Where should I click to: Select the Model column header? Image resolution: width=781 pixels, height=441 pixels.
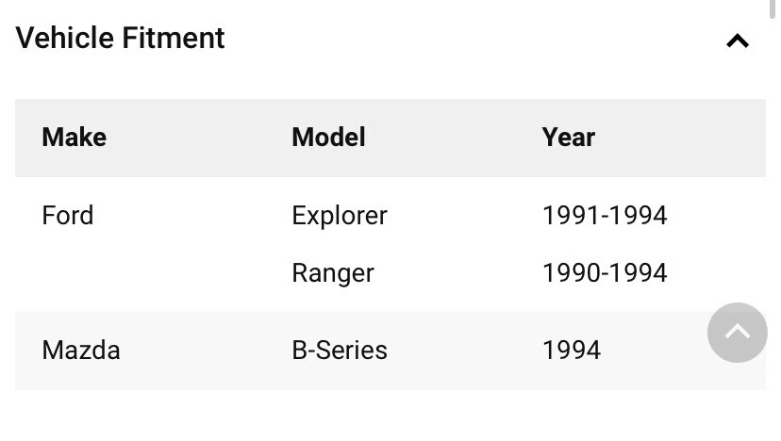[328, 138]
